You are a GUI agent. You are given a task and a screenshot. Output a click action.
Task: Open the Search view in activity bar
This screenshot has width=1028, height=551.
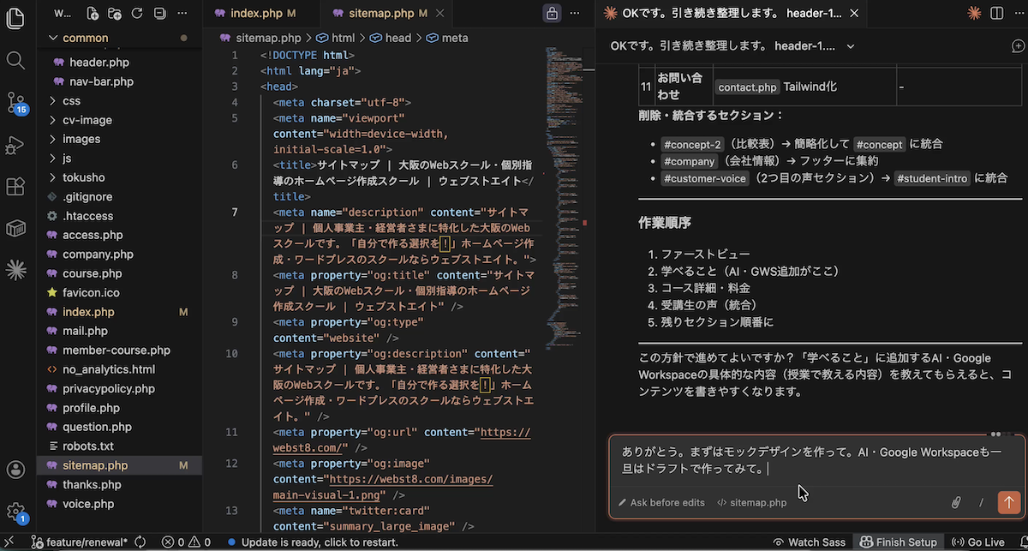[15, 60]
